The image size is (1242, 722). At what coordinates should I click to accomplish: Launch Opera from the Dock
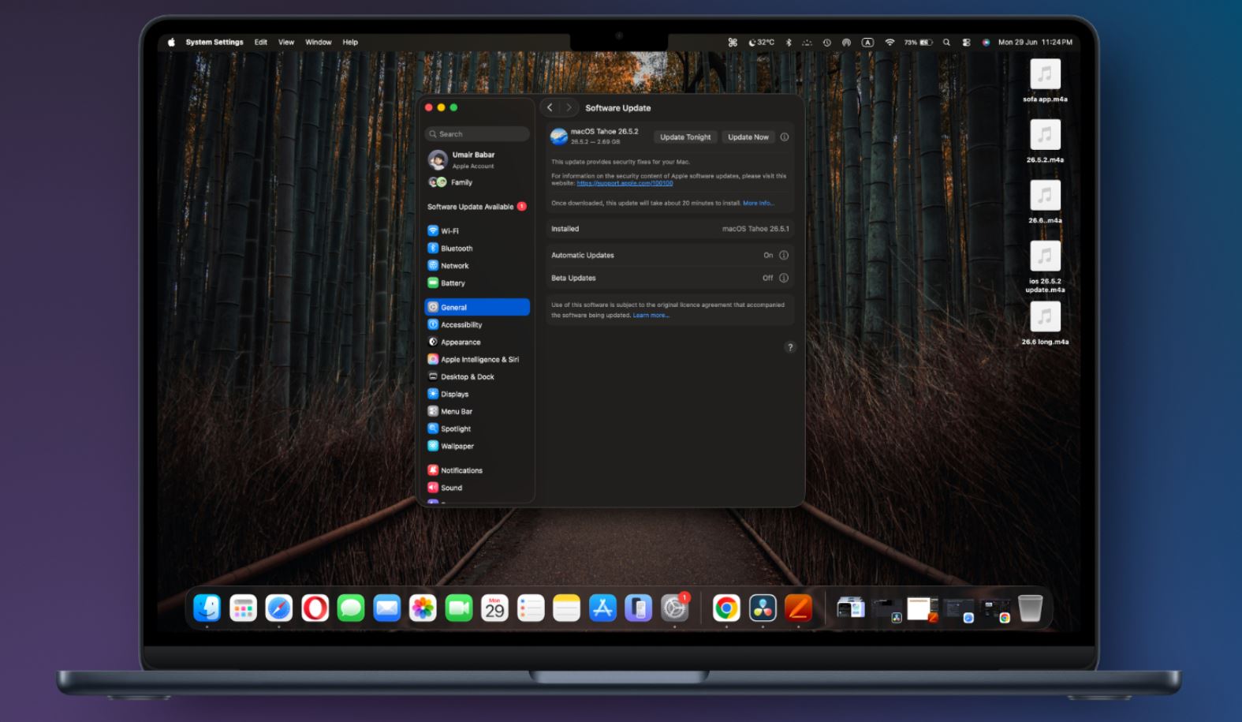click(315, 608)
